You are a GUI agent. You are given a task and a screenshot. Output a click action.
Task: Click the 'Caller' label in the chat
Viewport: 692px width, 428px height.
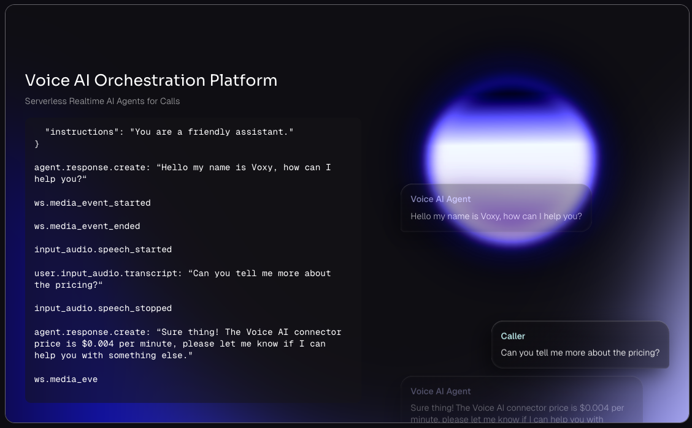click(513, 336)
